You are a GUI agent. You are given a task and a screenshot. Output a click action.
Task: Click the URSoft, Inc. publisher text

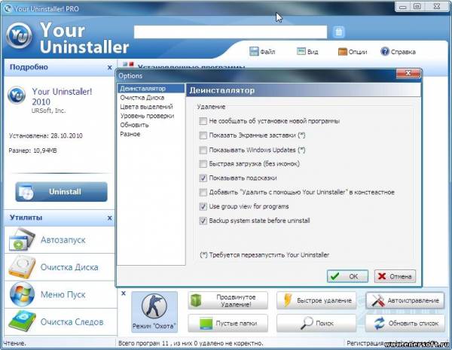(x=48, y=111)
